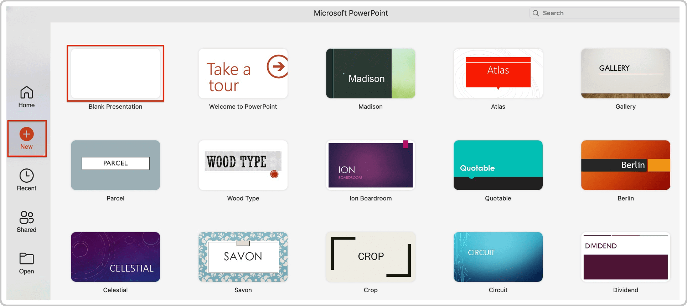
Task: Click the "Madison" caption text
Action: point(371,107)
